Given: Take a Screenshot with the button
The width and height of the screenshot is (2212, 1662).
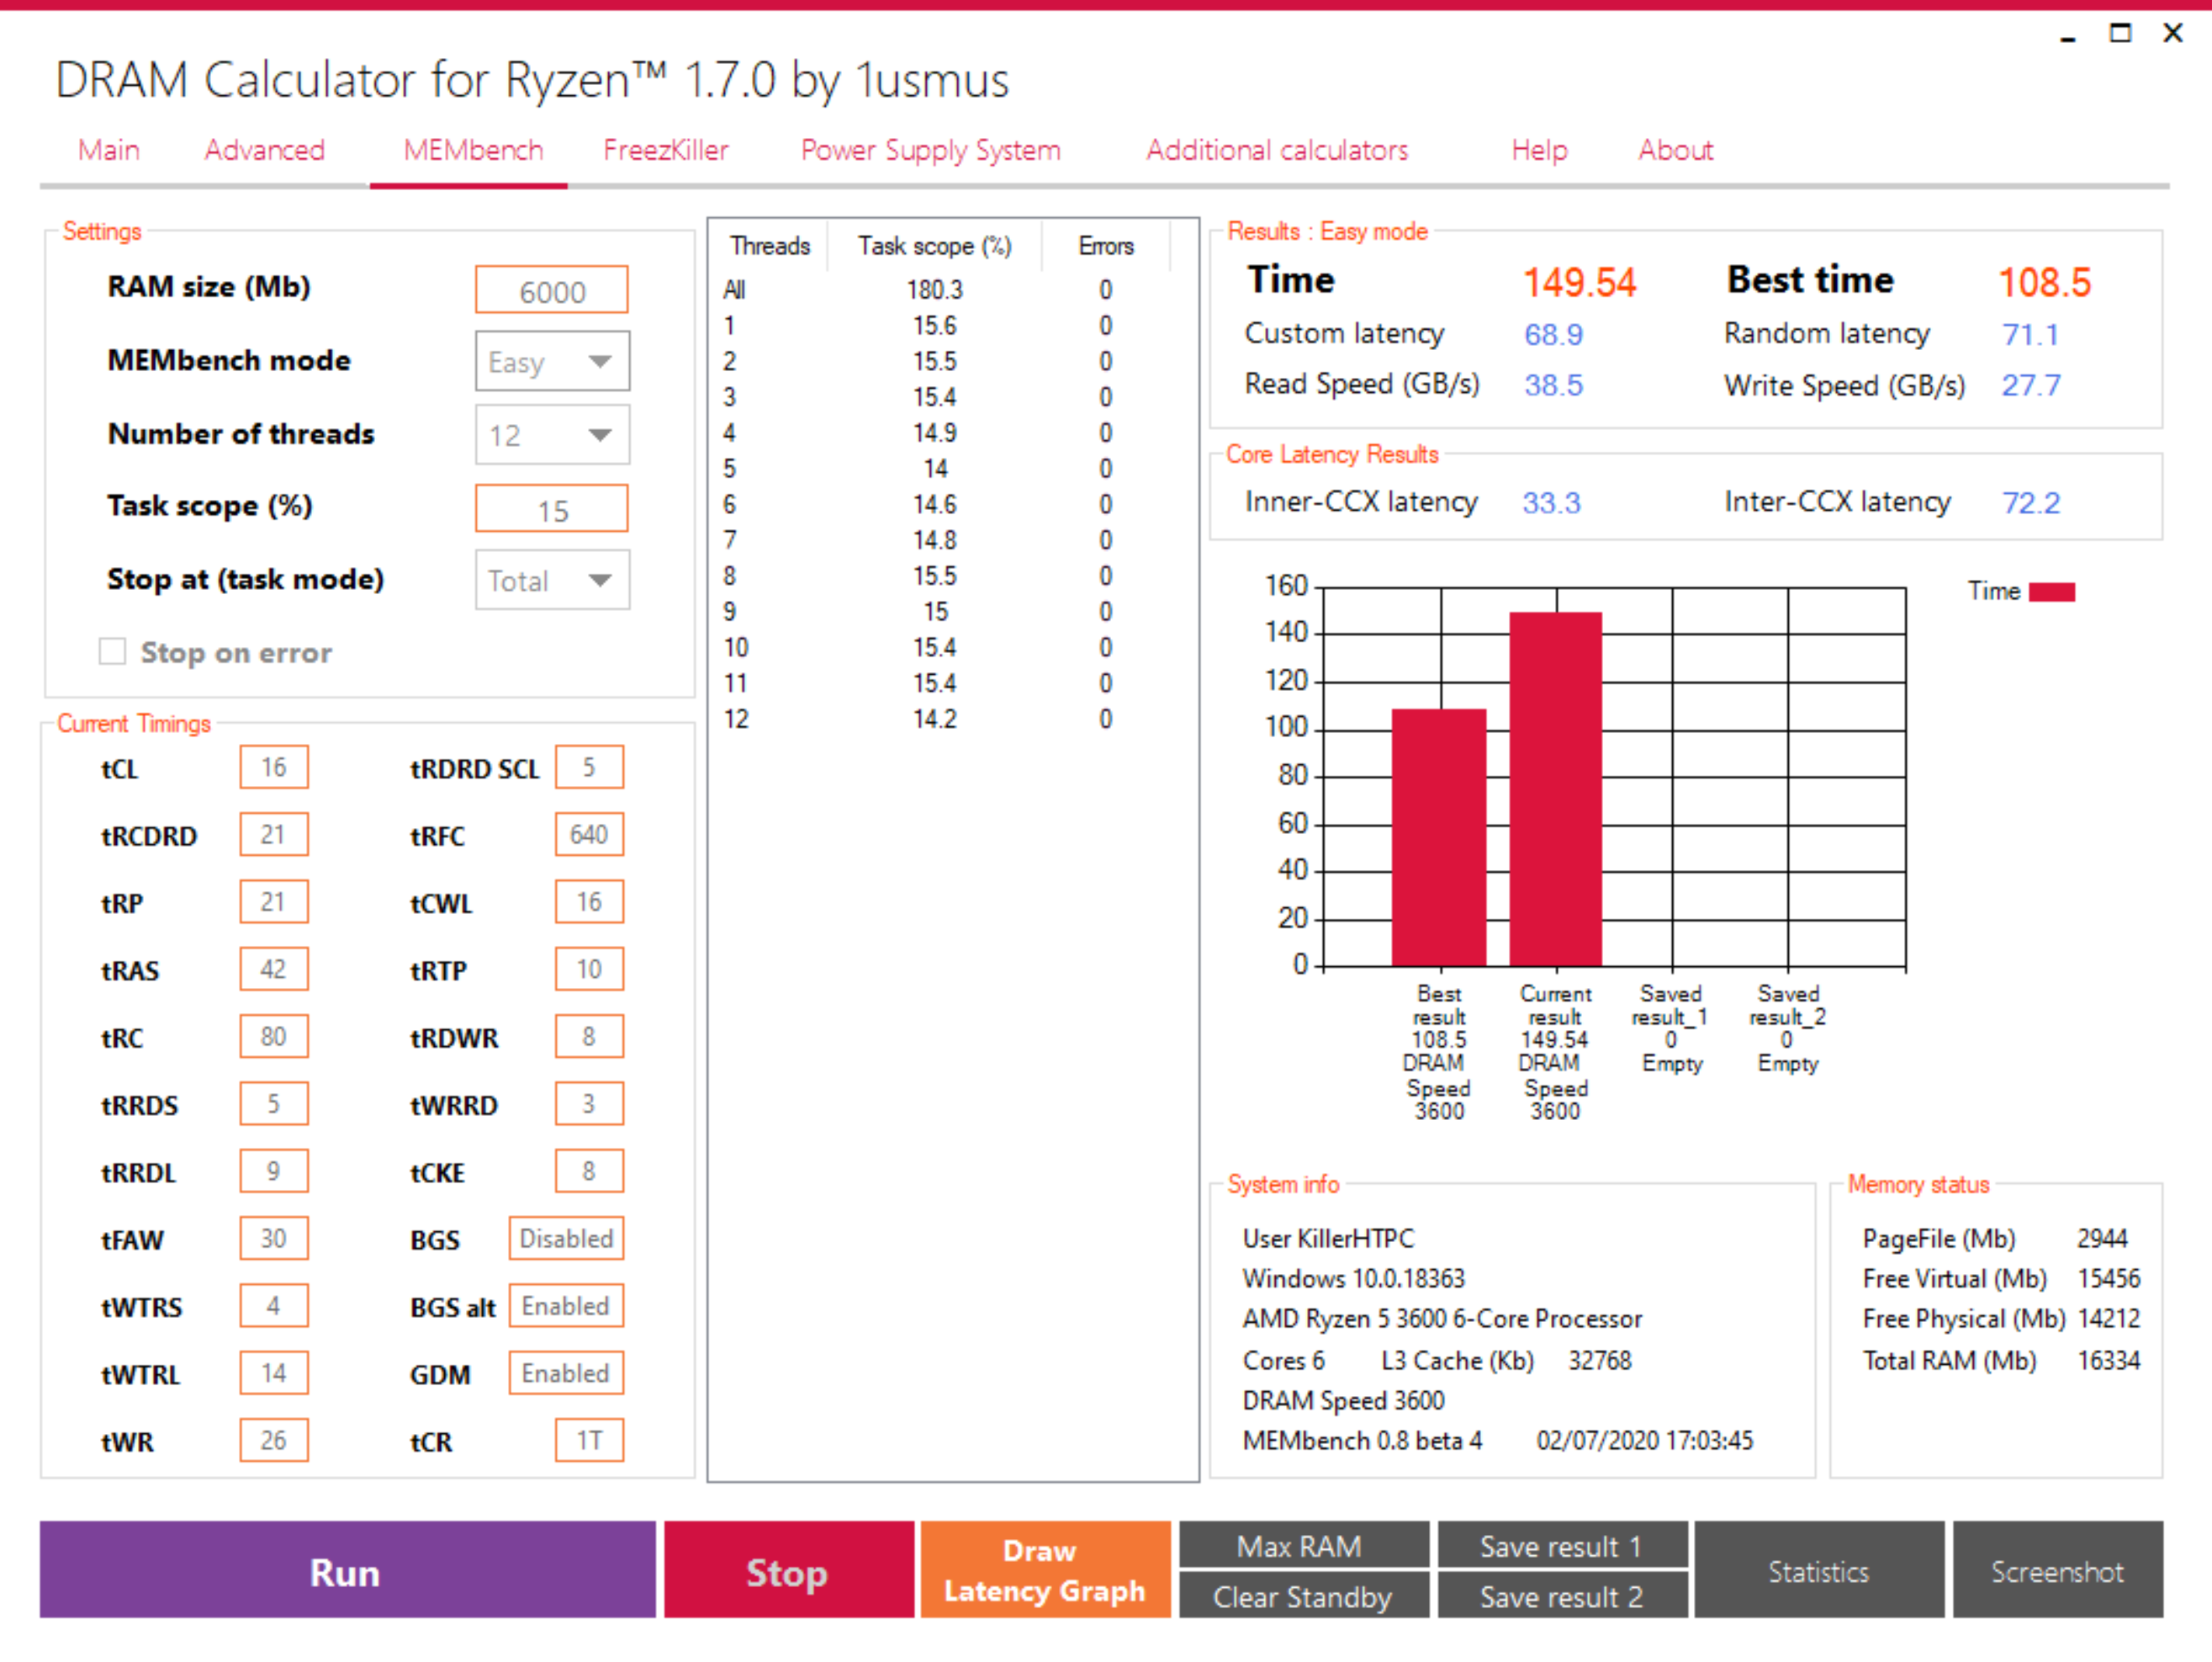Looking at the screenshot, I should [x=2056, y=1571].
